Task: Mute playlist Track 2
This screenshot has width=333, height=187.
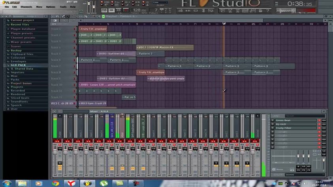Action: pyautogui.click(x=74, y=35)
